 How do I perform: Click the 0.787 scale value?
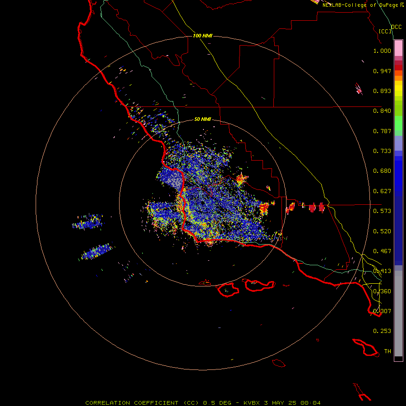pyautogui.click(x=382, y=131)
